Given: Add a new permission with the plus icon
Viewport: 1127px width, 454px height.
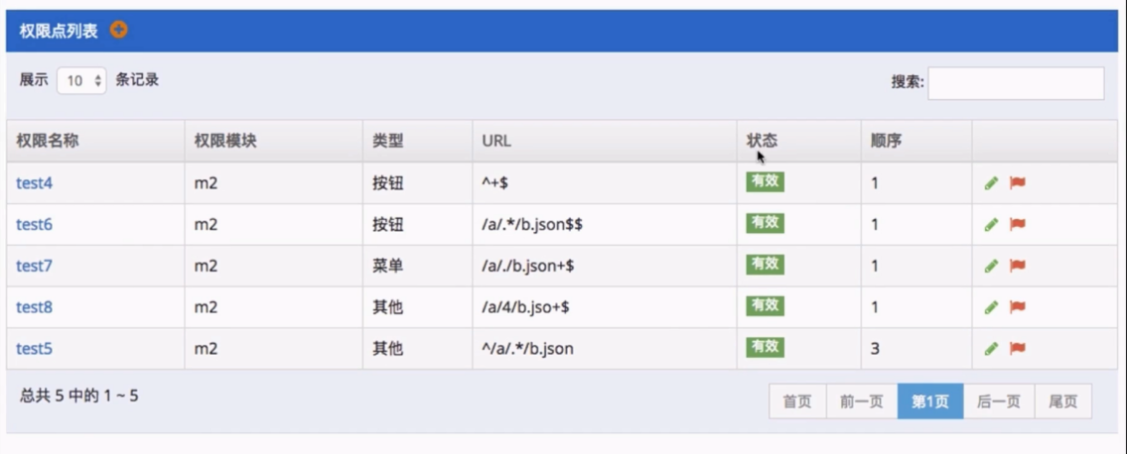Looking at the screenshot, I should click(x=118, y=31).
